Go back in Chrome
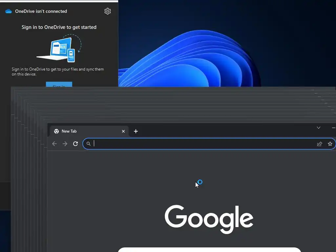Viewport: 336px width, 252px height. pos(54,144)
